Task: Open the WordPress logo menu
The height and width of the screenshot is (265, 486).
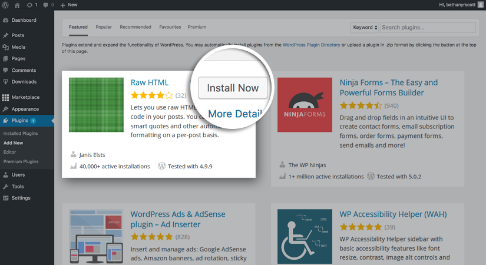Action: point(5,5)
